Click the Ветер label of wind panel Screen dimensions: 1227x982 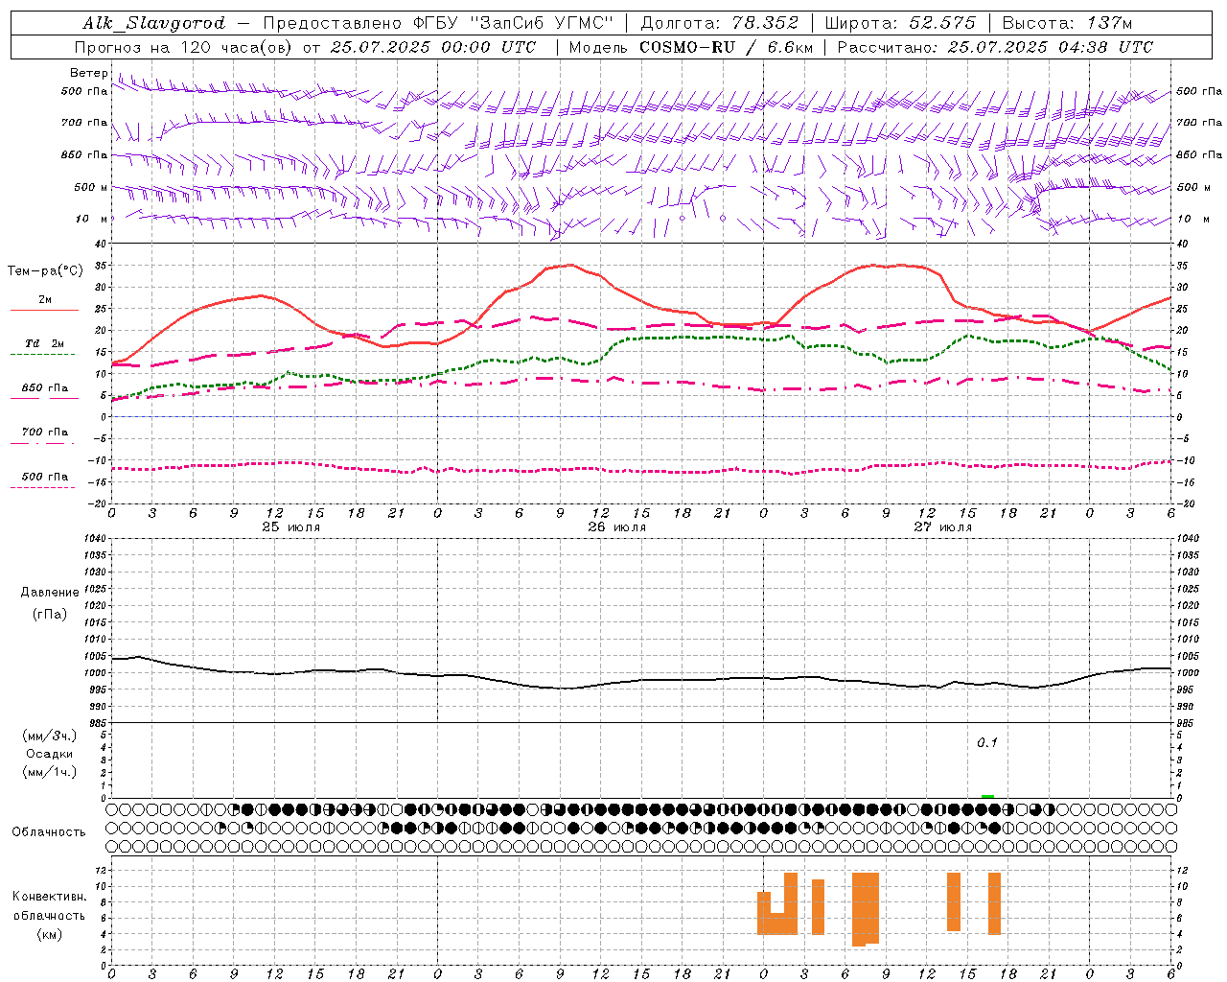88,73
